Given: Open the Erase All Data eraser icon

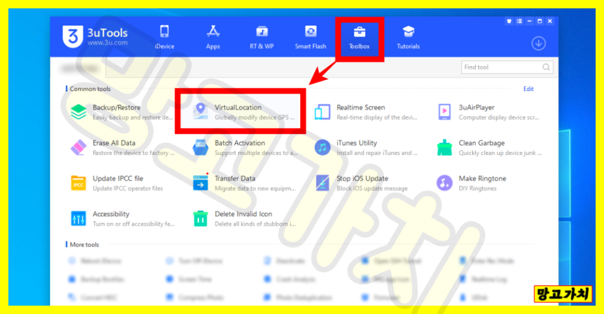Looking at the screenshot, I should 79,147.
